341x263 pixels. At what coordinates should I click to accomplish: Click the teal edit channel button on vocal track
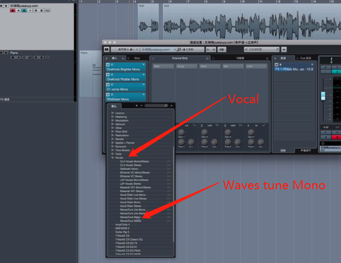point(24,11)
